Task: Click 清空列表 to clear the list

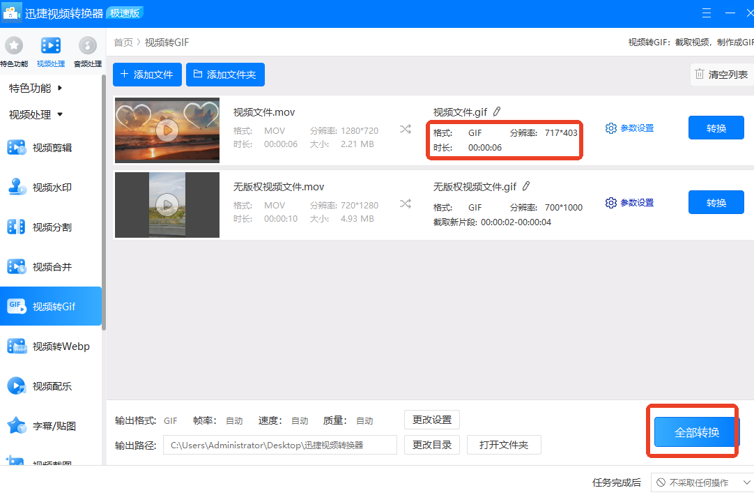Action: [721, 75]
